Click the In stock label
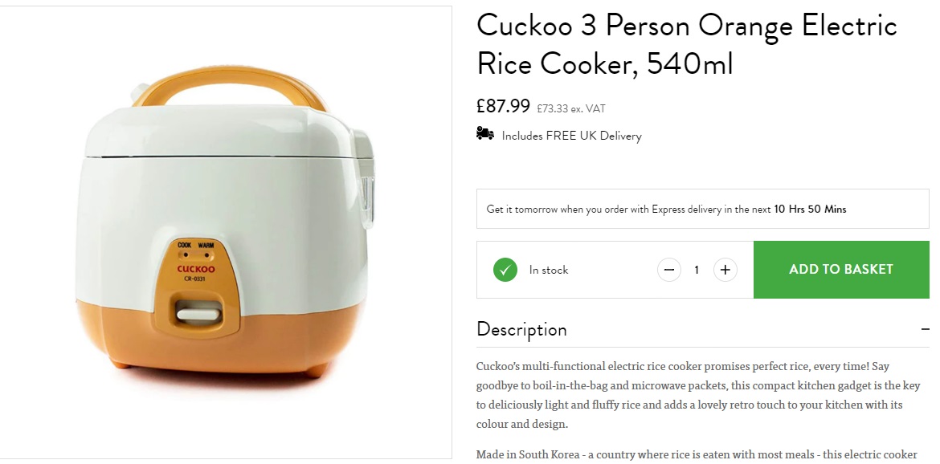The width and height of the screenshot is (940, 464). coord(549,270)
